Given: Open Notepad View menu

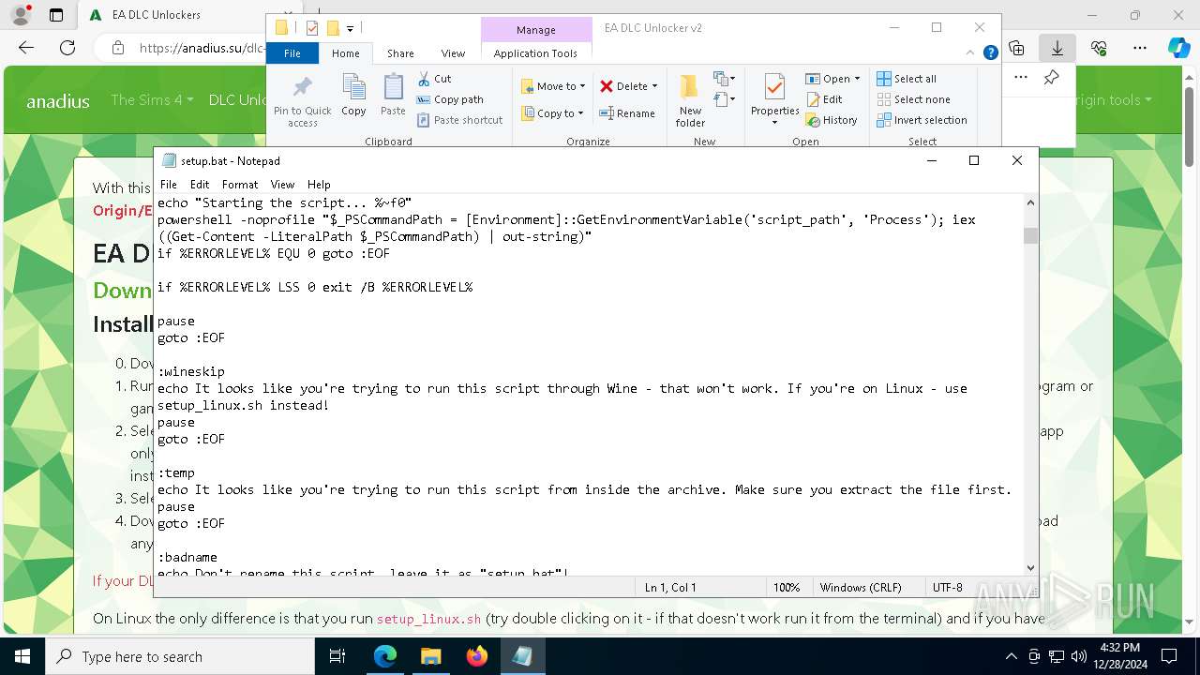Looking at the screenshot, I should click(282, 185).
